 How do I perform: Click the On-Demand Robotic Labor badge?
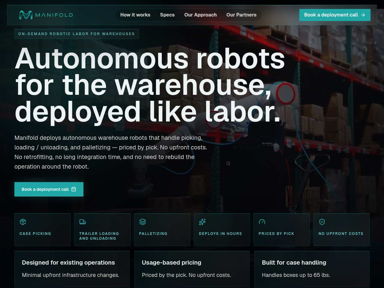76,34
